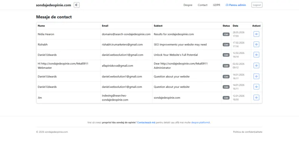View the message from Jim
Image resolution: width=299 pixels, height=153 pixels.
pos(256,98)
